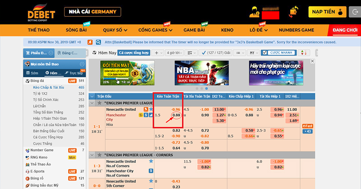Close the promo banner with the X
This screenshot has width=361, height=189.
coord(312,61)
